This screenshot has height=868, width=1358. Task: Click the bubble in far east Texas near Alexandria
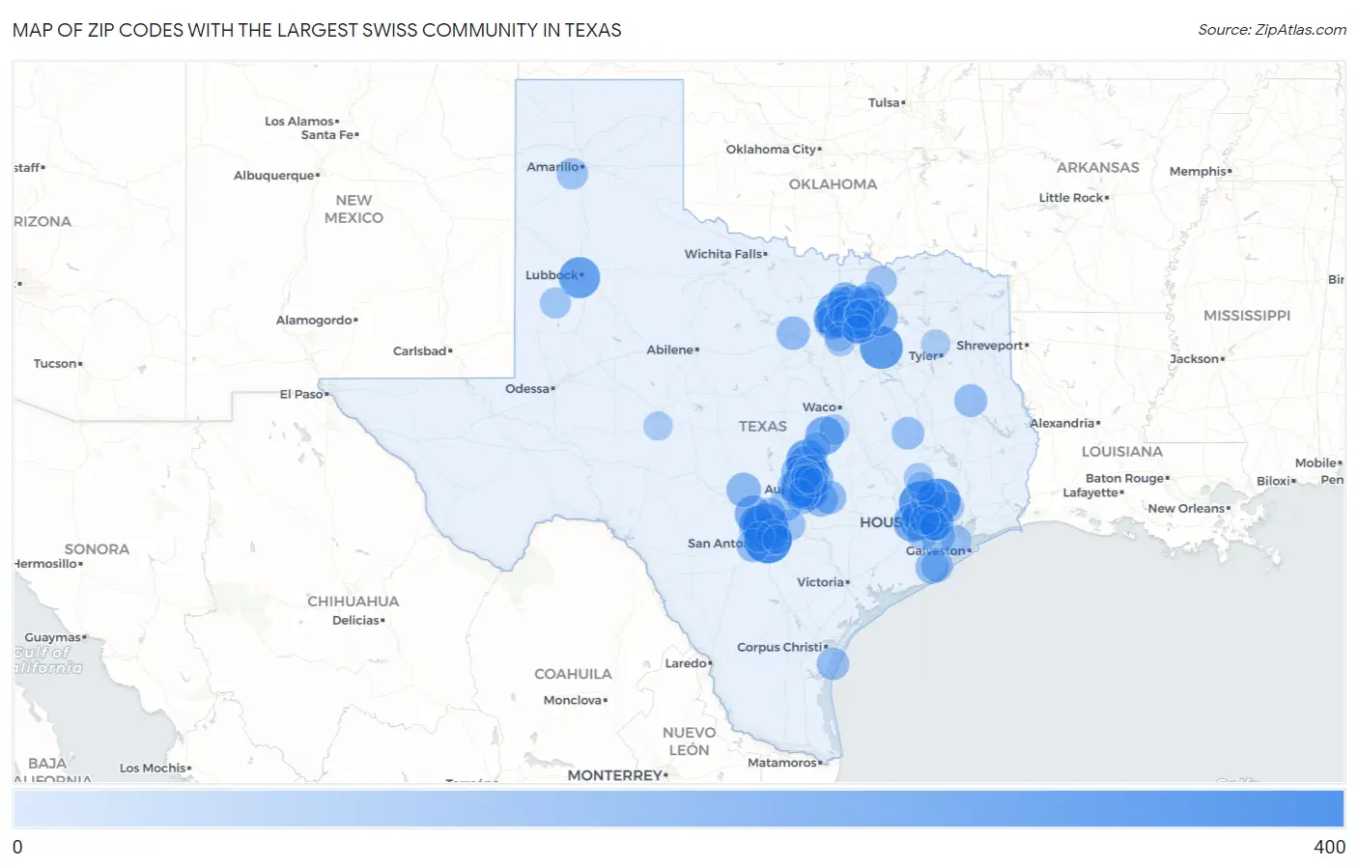click(971, 400)
